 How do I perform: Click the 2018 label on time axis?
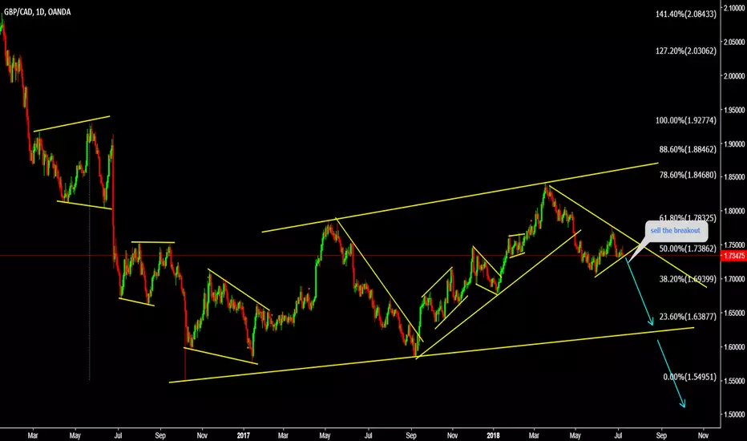[x=494, y=435]
